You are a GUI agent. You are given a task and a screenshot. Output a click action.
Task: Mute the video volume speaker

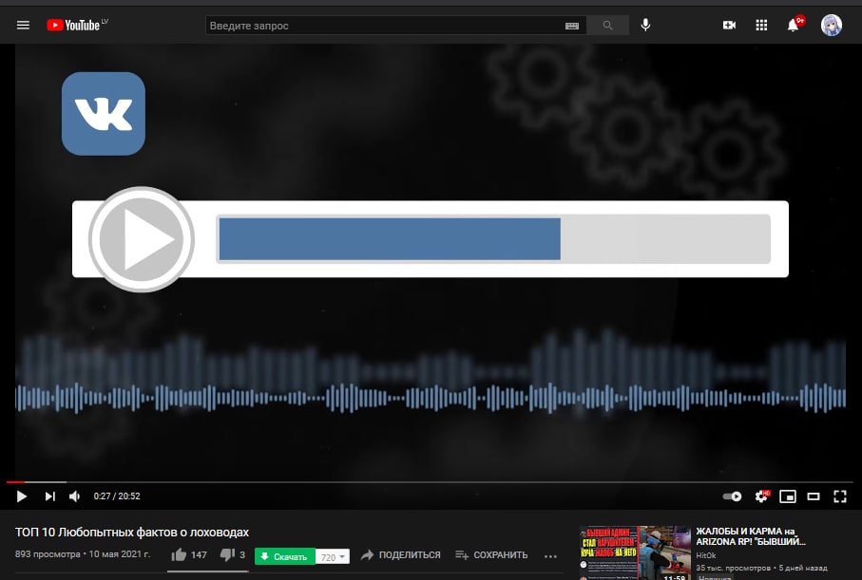click(x=75, y=496)
